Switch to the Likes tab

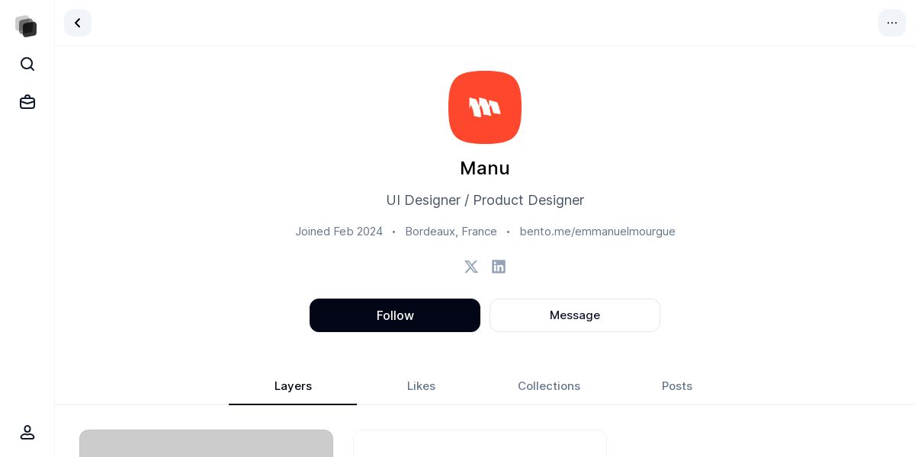(421, 386)
